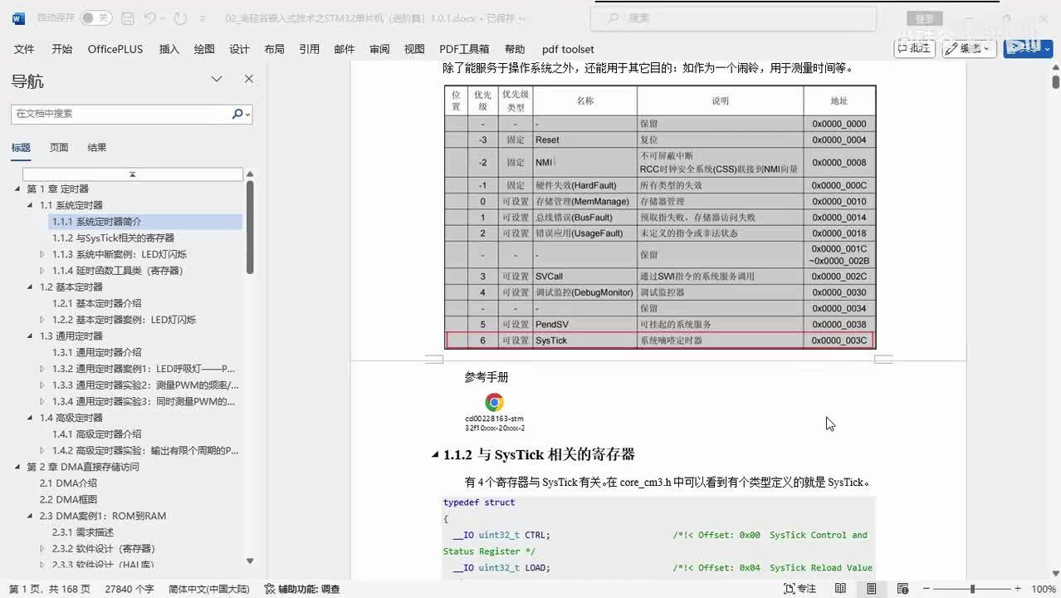The width and height of the screenshot is (1061, 598).
Task: Close the 导航 navigation pane
Action: (x=248, y=79)
